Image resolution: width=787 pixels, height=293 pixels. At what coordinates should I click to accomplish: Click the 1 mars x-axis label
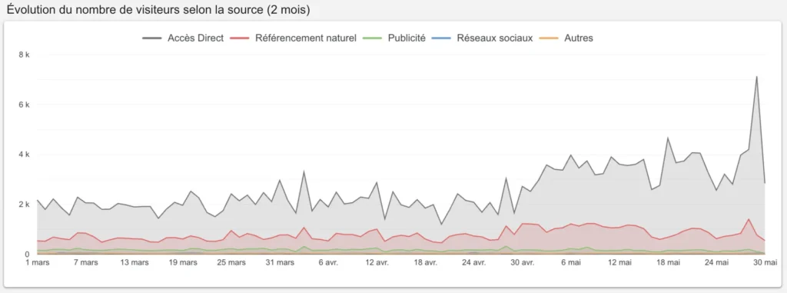coord(38,262)
